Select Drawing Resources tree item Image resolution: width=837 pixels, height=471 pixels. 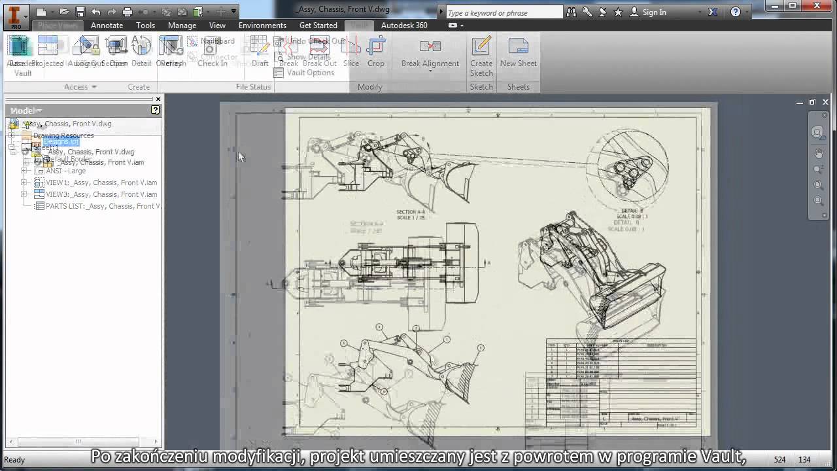(58, 135)
